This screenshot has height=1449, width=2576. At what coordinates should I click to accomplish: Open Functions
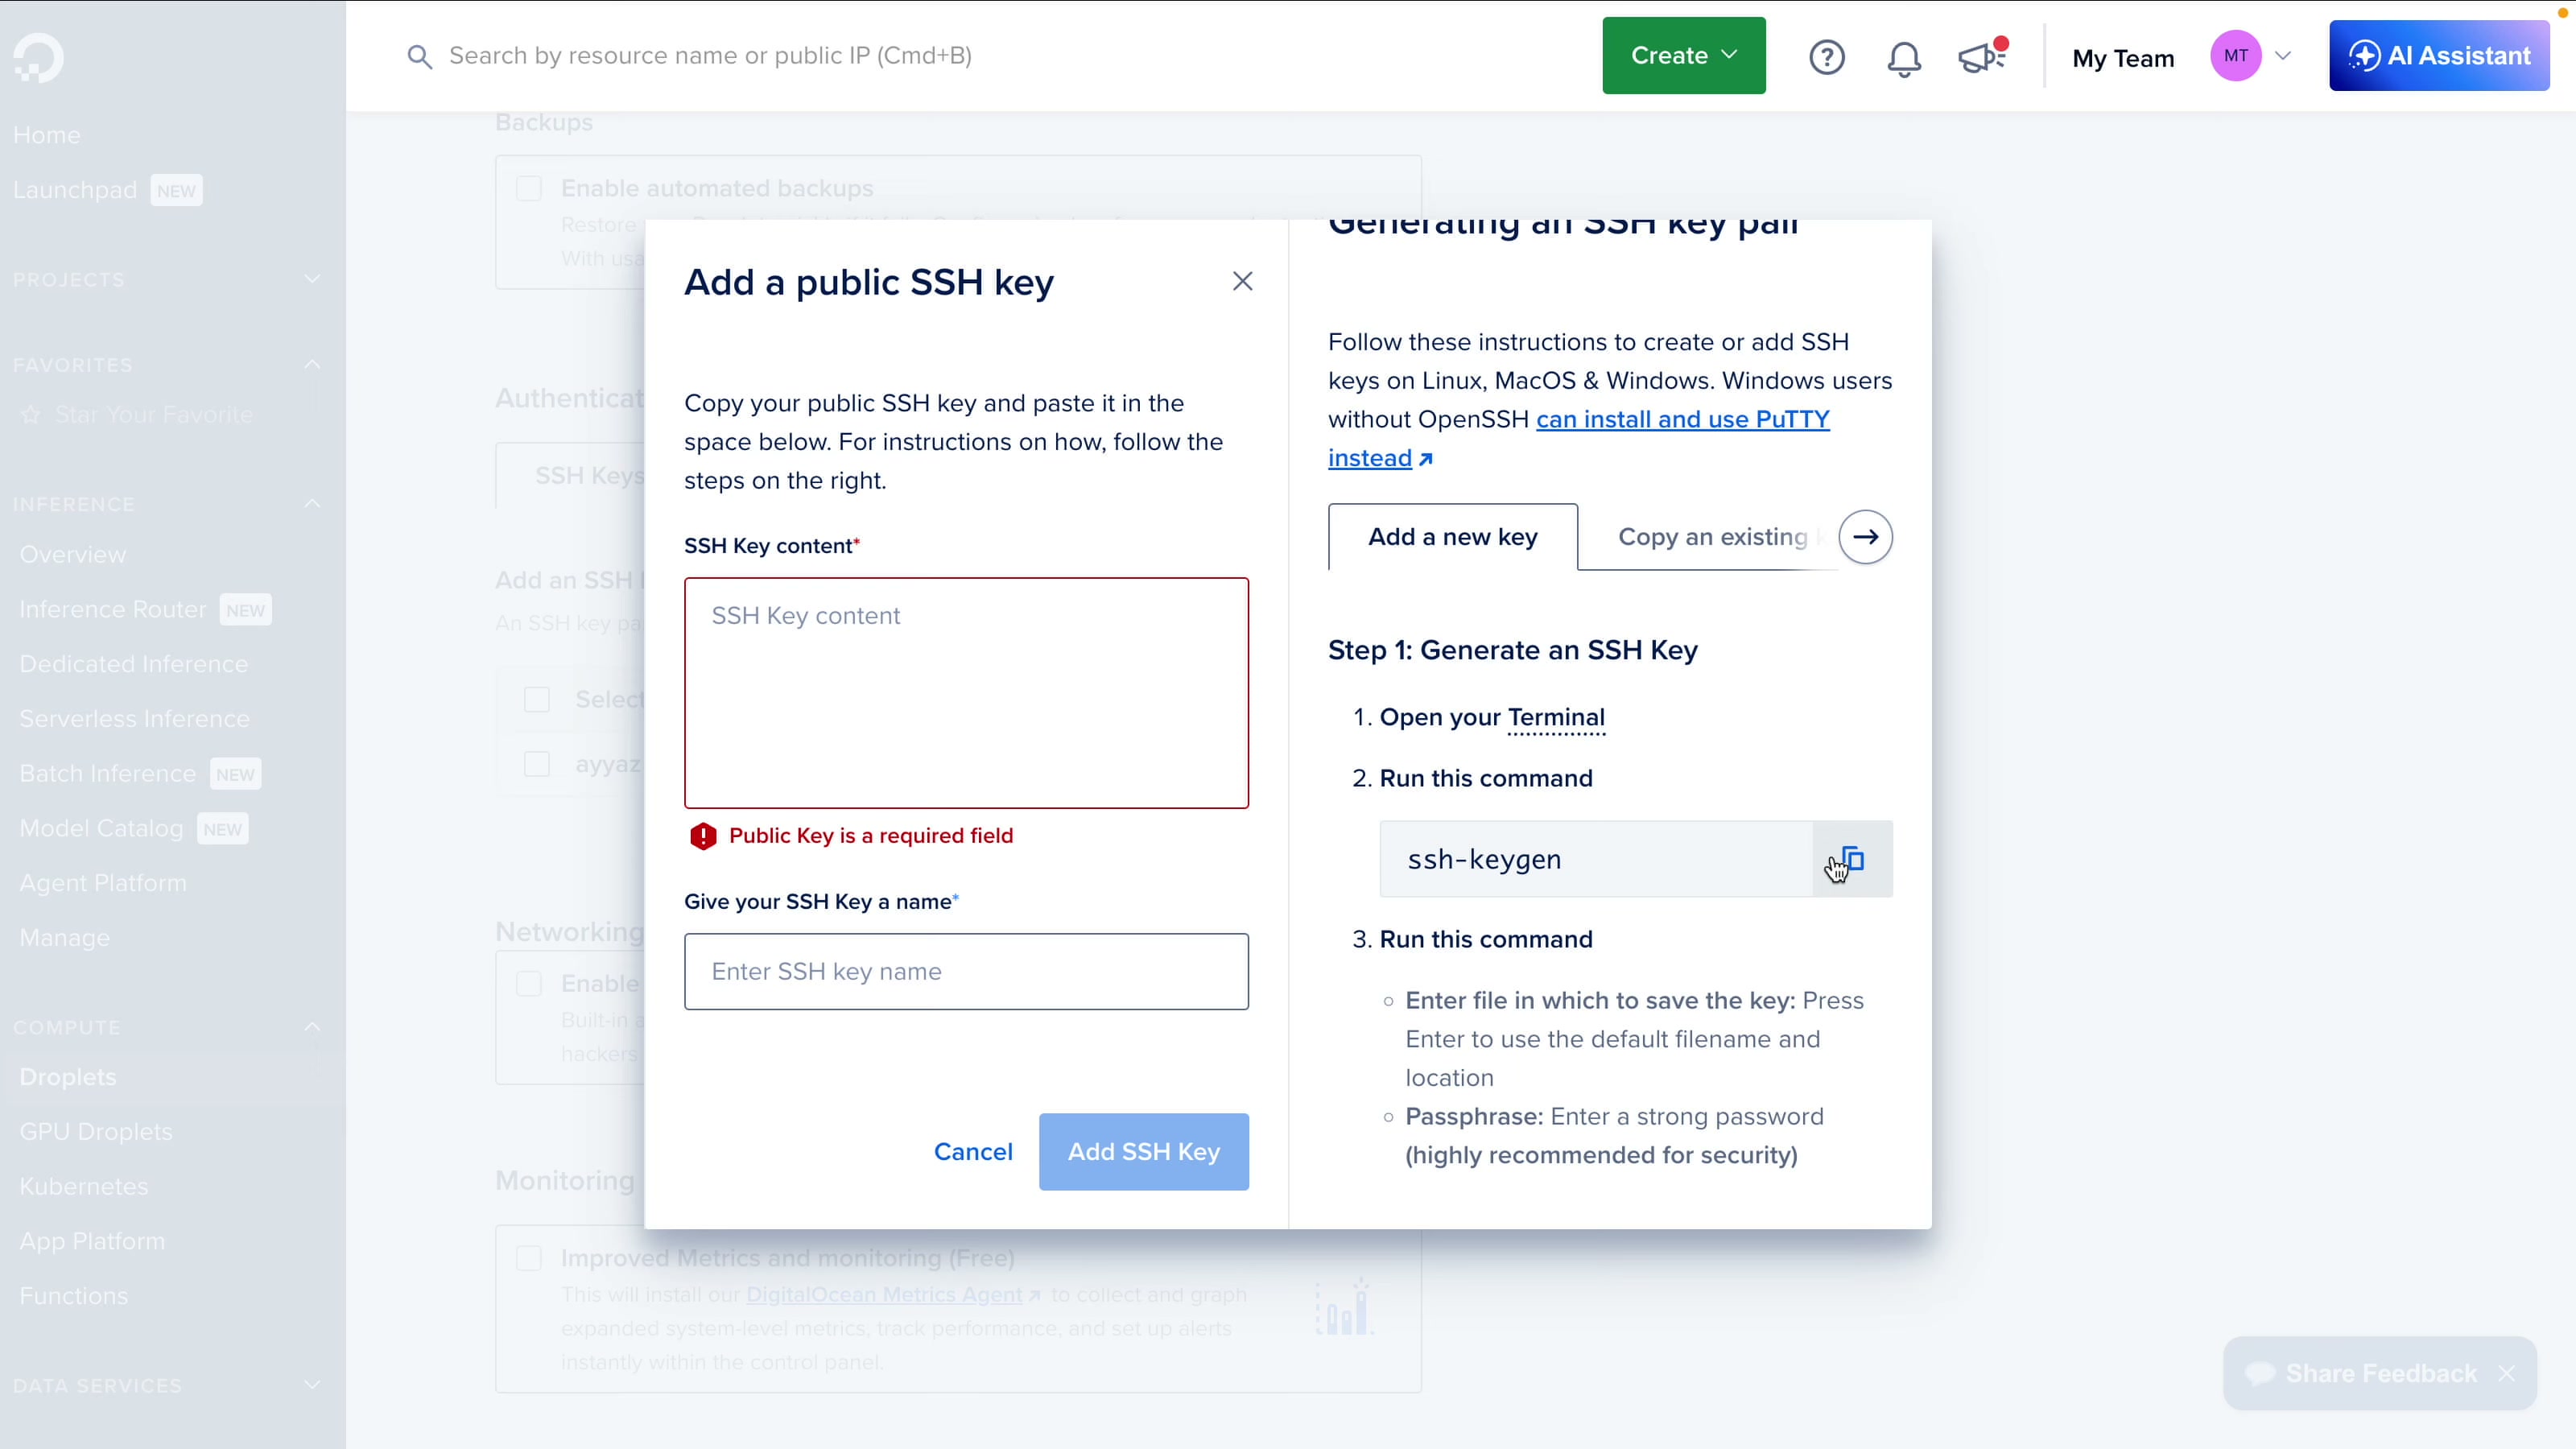tap(74, 1296)
